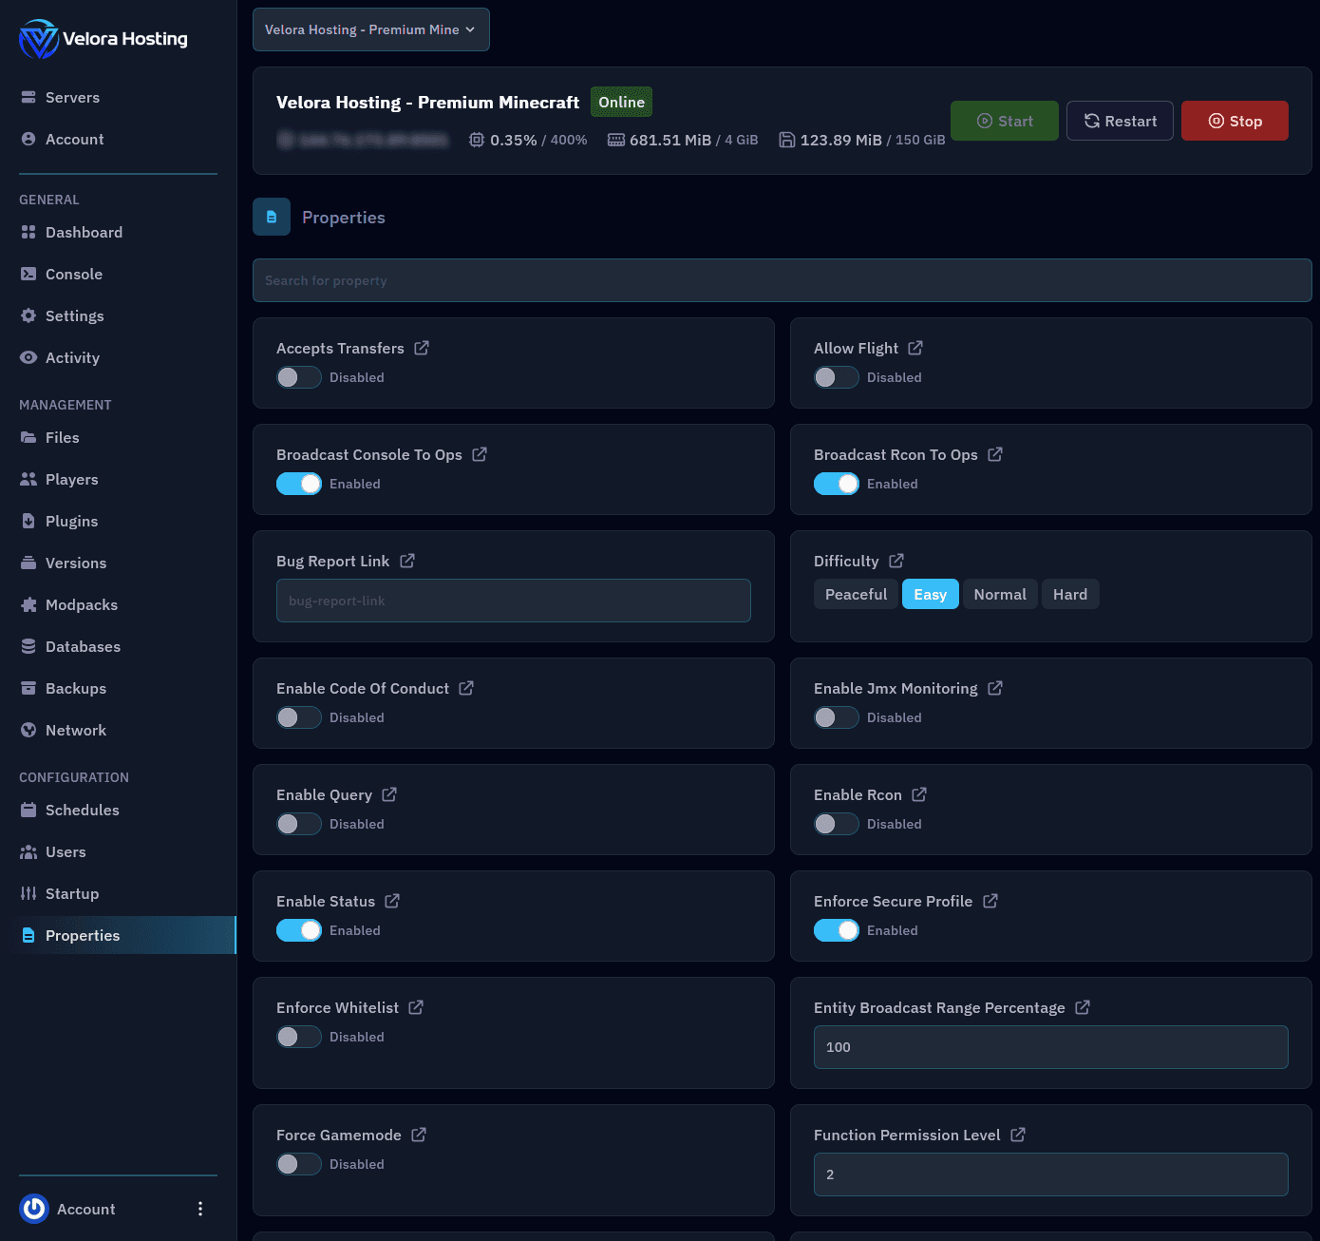
Task: Disable the Broadcast Console To Ops toggle
Action: (299, 484)
